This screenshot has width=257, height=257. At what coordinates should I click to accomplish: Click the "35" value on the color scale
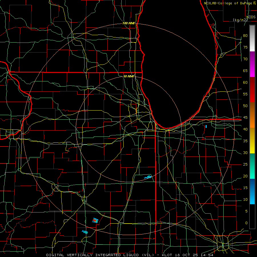click(245, 141)
